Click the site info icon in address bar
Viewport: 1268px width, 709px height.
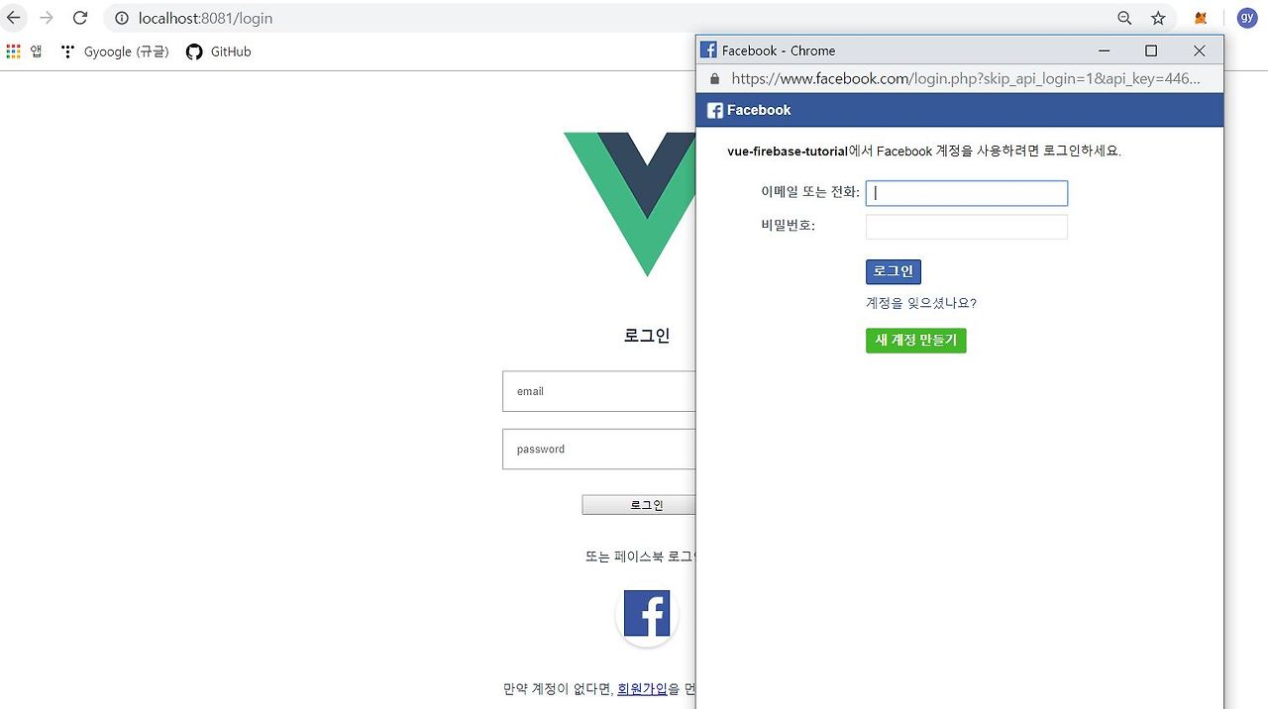[x=122, y=18]
